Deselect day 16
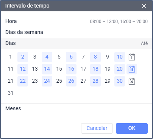 (71, 69)
